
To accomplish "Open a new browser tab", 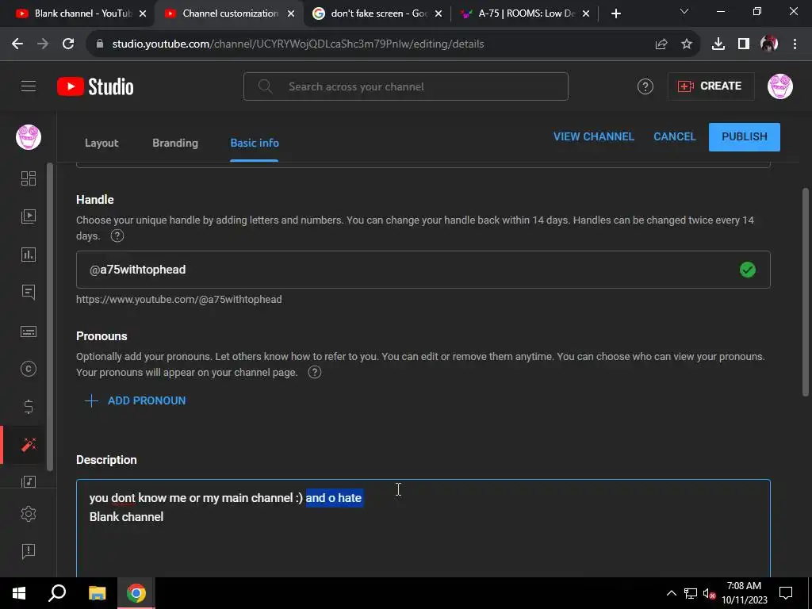I will click(615, 13).
